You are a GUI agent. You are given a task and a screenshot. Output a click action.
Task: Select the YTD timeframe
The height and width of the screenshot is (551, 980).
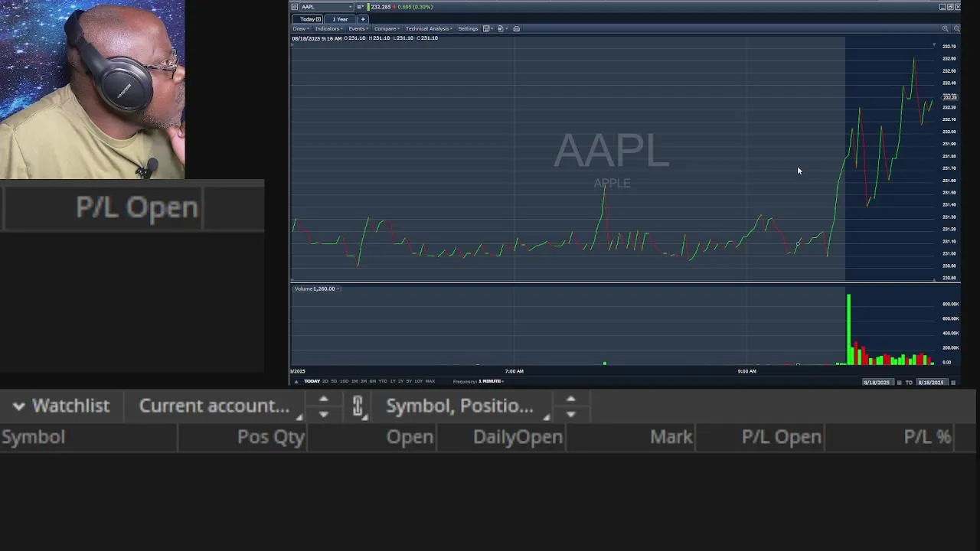point(383,381)
